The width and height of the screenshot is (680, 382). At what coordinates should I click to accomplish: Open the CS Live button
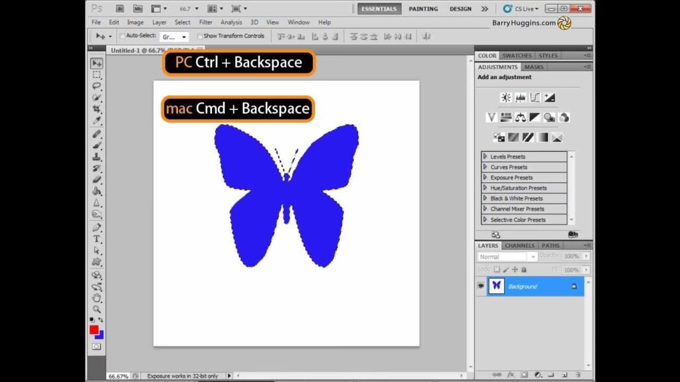pyautogui.click(x=521, y=9)
